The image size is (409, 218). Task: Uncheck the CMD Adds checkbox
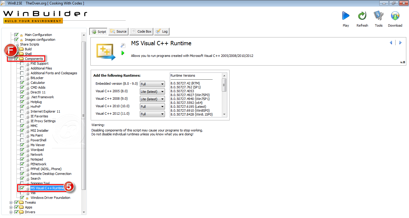tap(22, 87)
